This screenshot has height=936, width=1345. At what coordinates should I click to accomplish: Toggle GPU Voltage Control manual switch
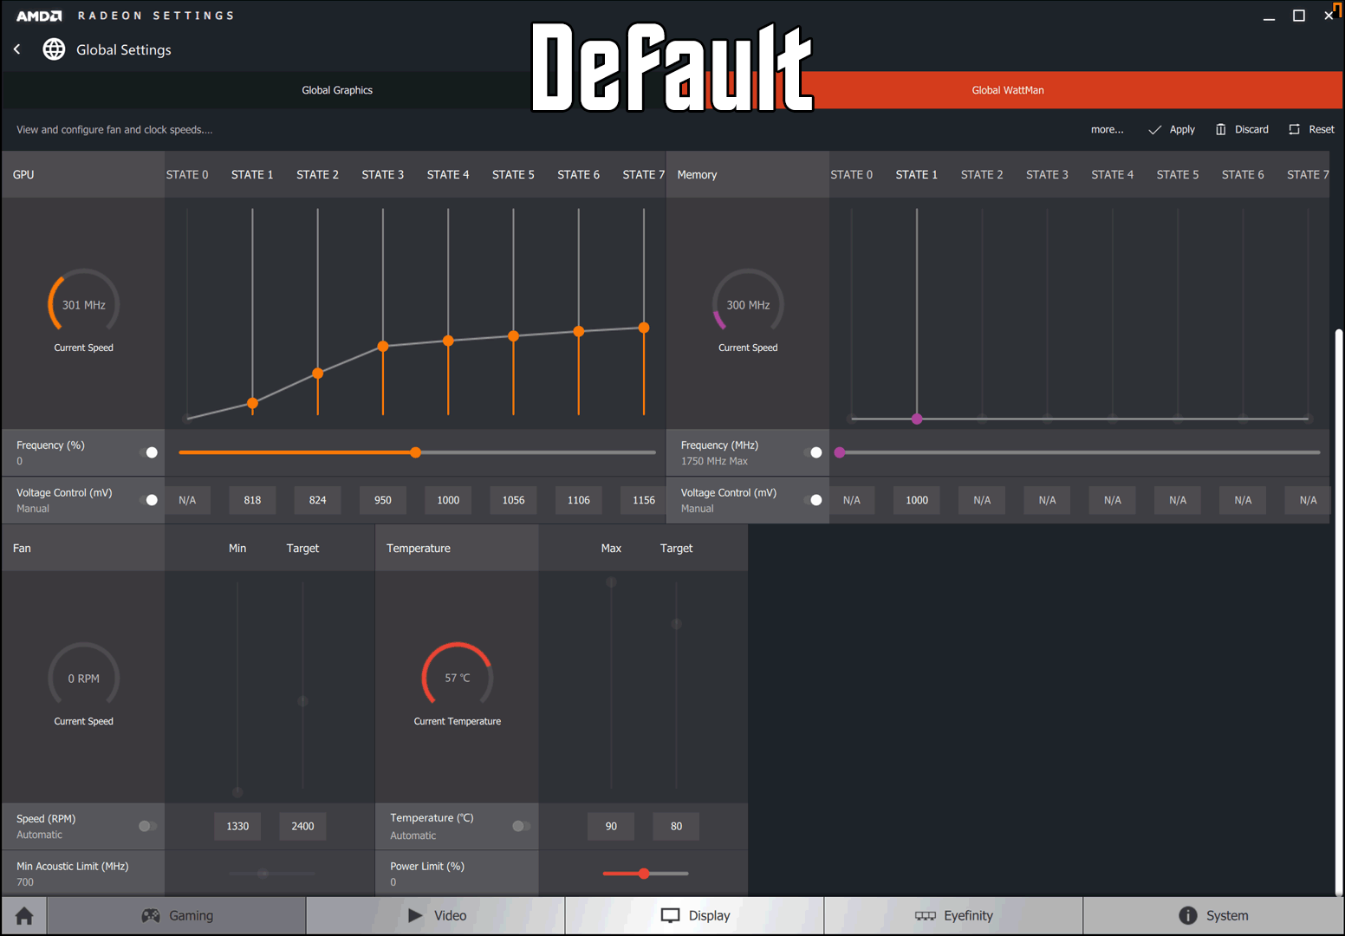(148, 500)
